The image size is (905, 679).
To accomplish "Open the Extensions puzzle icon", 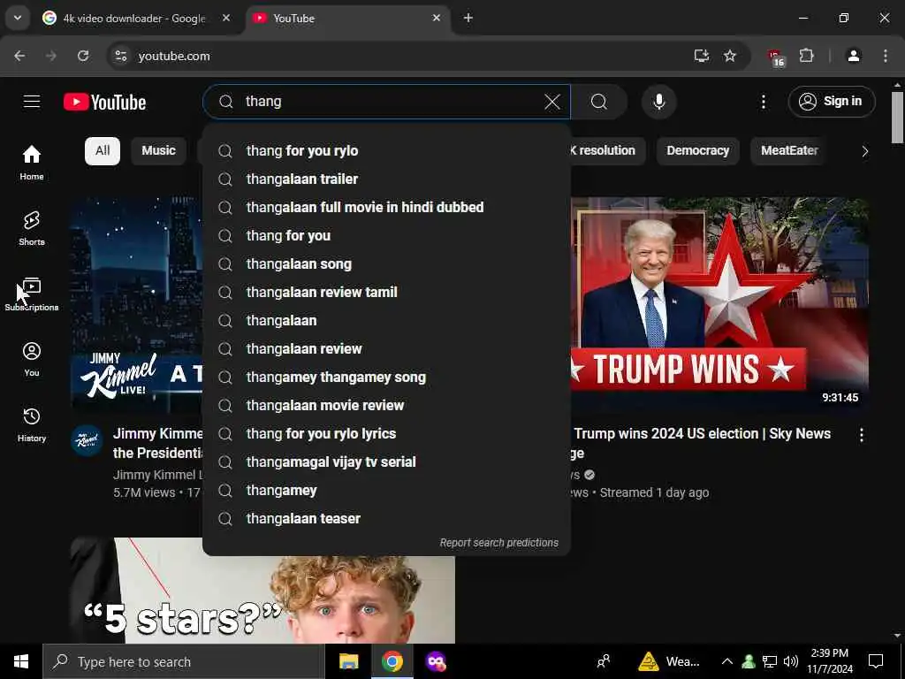I will coord(806,56).
